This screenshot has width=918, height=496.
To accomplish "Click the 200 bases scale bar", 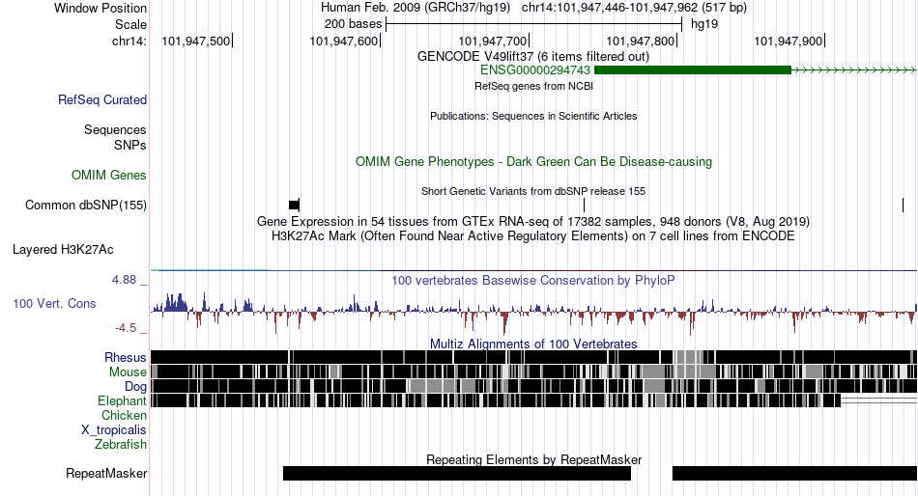I will [534, 24].
